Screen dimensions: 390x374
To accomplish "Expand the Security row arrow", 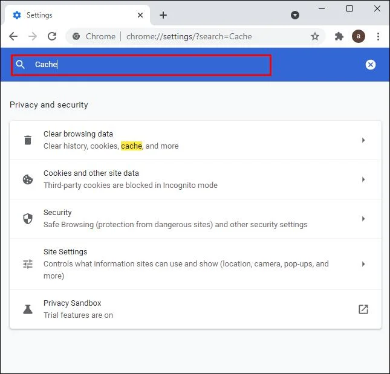I will [x=363, y=219].
